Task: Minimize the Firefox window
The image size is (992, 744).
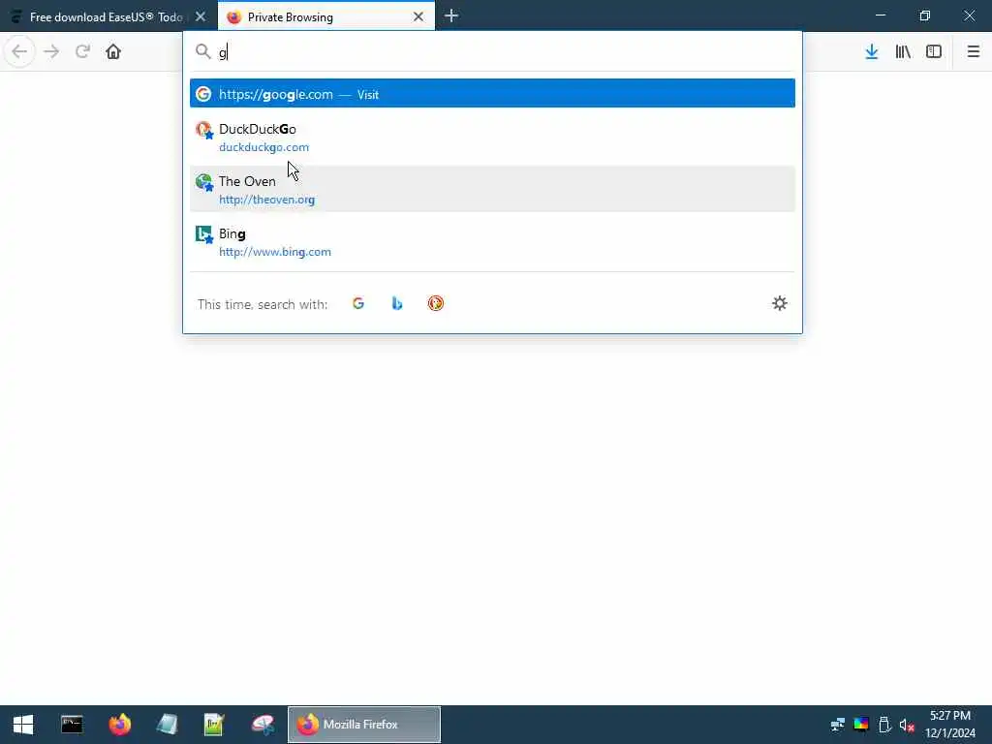Action: pyautogui.click(x=880, y=15)
